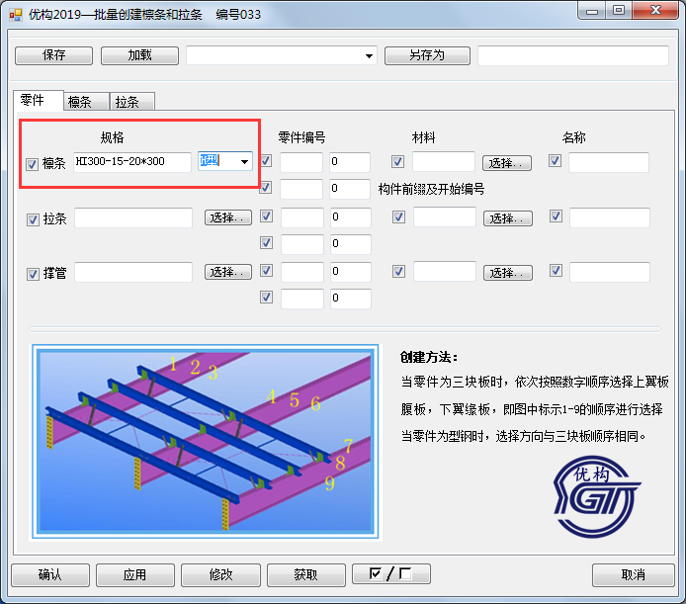Click the 撑管 名称 input field

tap(610, 272)
